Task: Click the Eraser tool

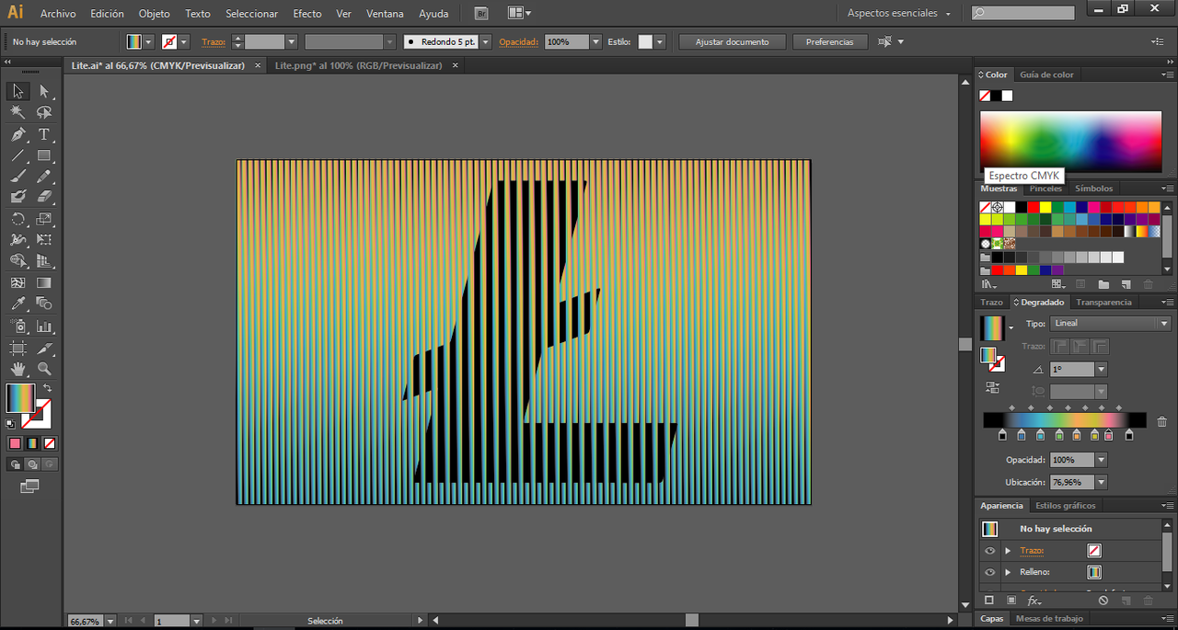Action: [x=43, y=197]
